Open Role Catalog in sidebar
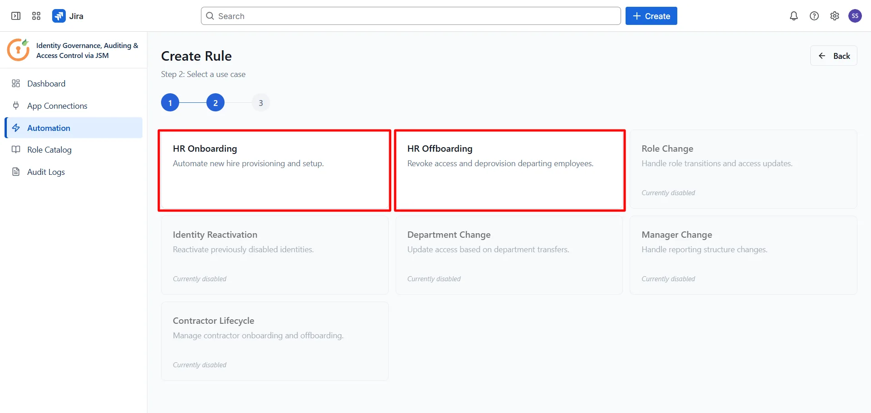This screenshot has height=413, width=871. [73, 149]
